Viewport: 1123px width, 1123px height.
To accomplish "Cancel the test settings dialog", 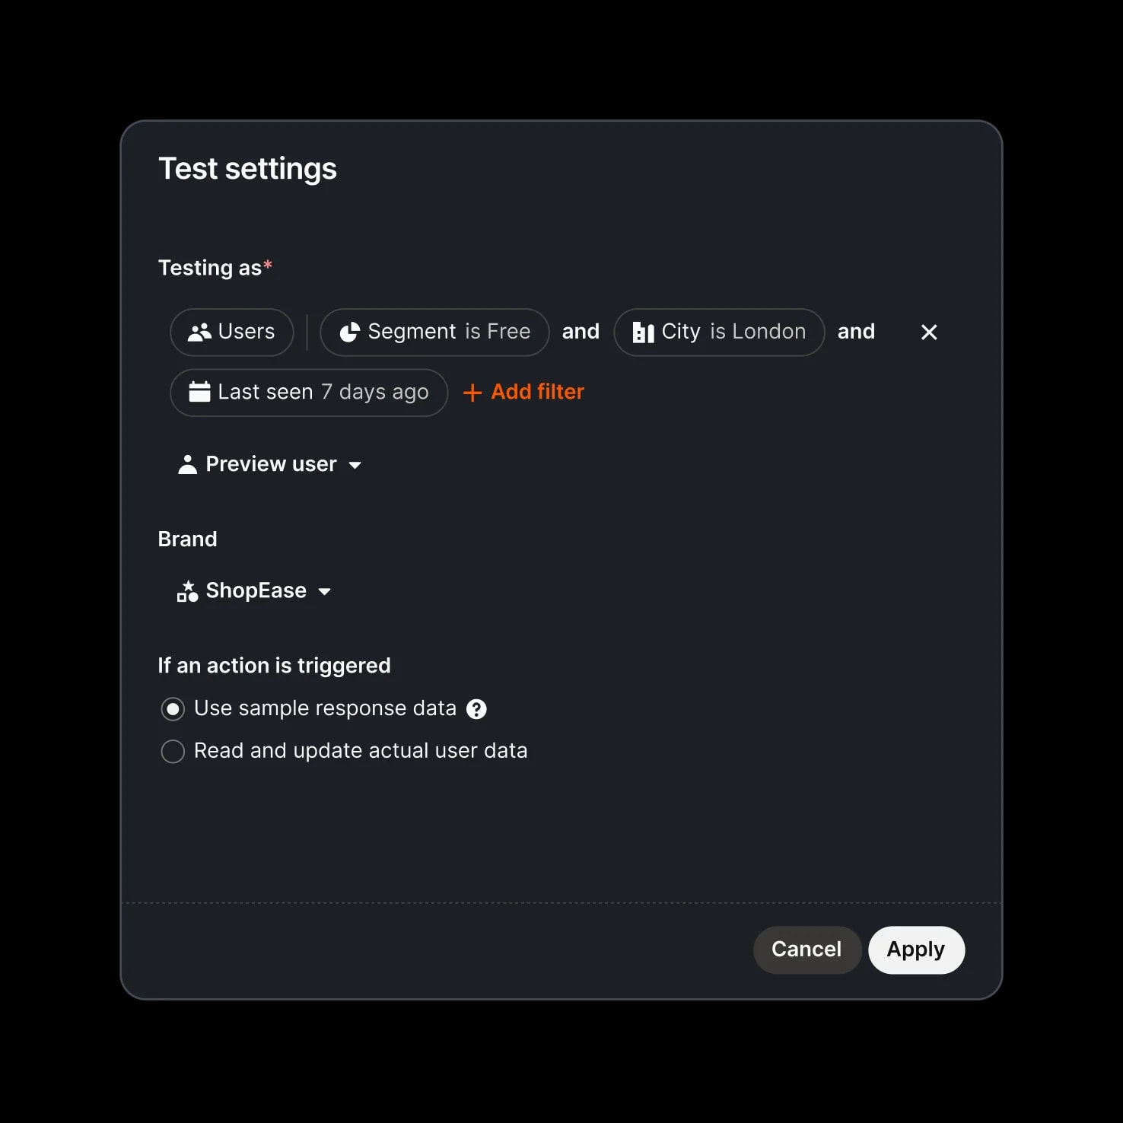I will click(806, 950).
